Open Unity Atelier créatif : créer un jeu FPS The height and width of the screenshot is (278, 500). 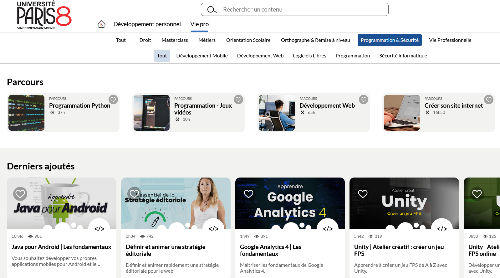399,250
